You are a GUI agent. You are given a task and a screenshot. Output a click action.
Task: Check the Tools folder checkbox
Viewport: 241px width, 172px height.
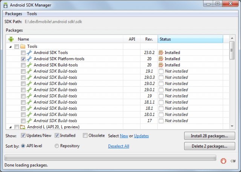pyautogui.click(x=17, y=47)
